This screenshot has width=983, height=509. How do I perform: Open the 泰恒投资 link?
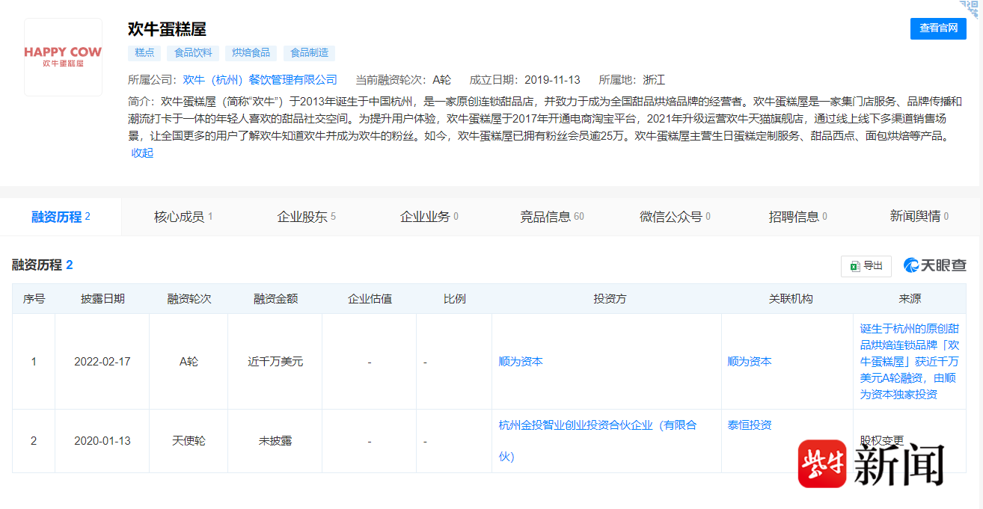[x=750, y=425]
